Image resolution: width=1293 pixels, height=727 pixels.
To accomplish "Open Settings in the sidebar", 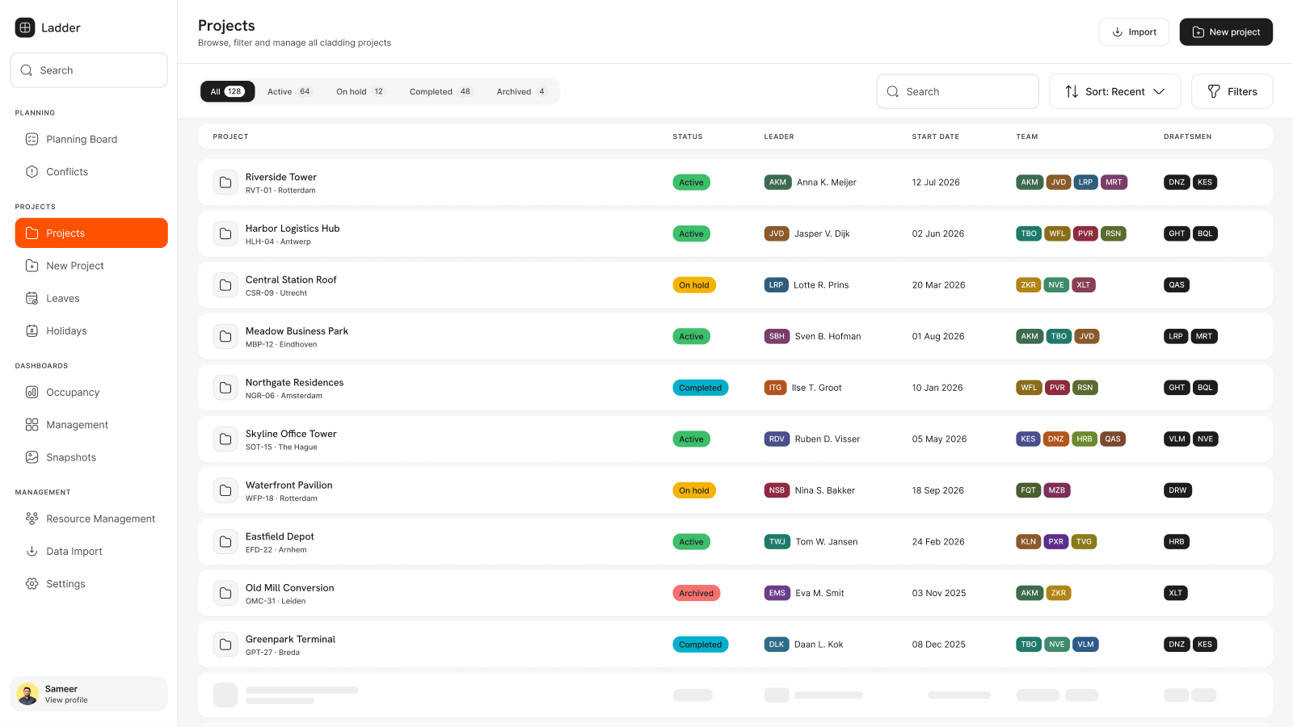I will pos(91,583).
